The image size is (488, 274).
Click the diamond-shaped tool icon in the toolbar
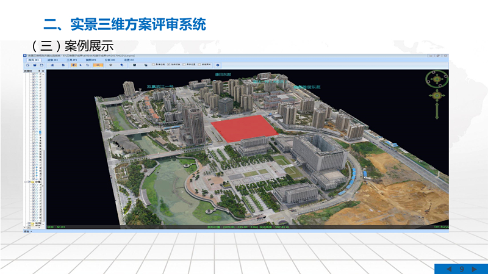coord(110,65)
